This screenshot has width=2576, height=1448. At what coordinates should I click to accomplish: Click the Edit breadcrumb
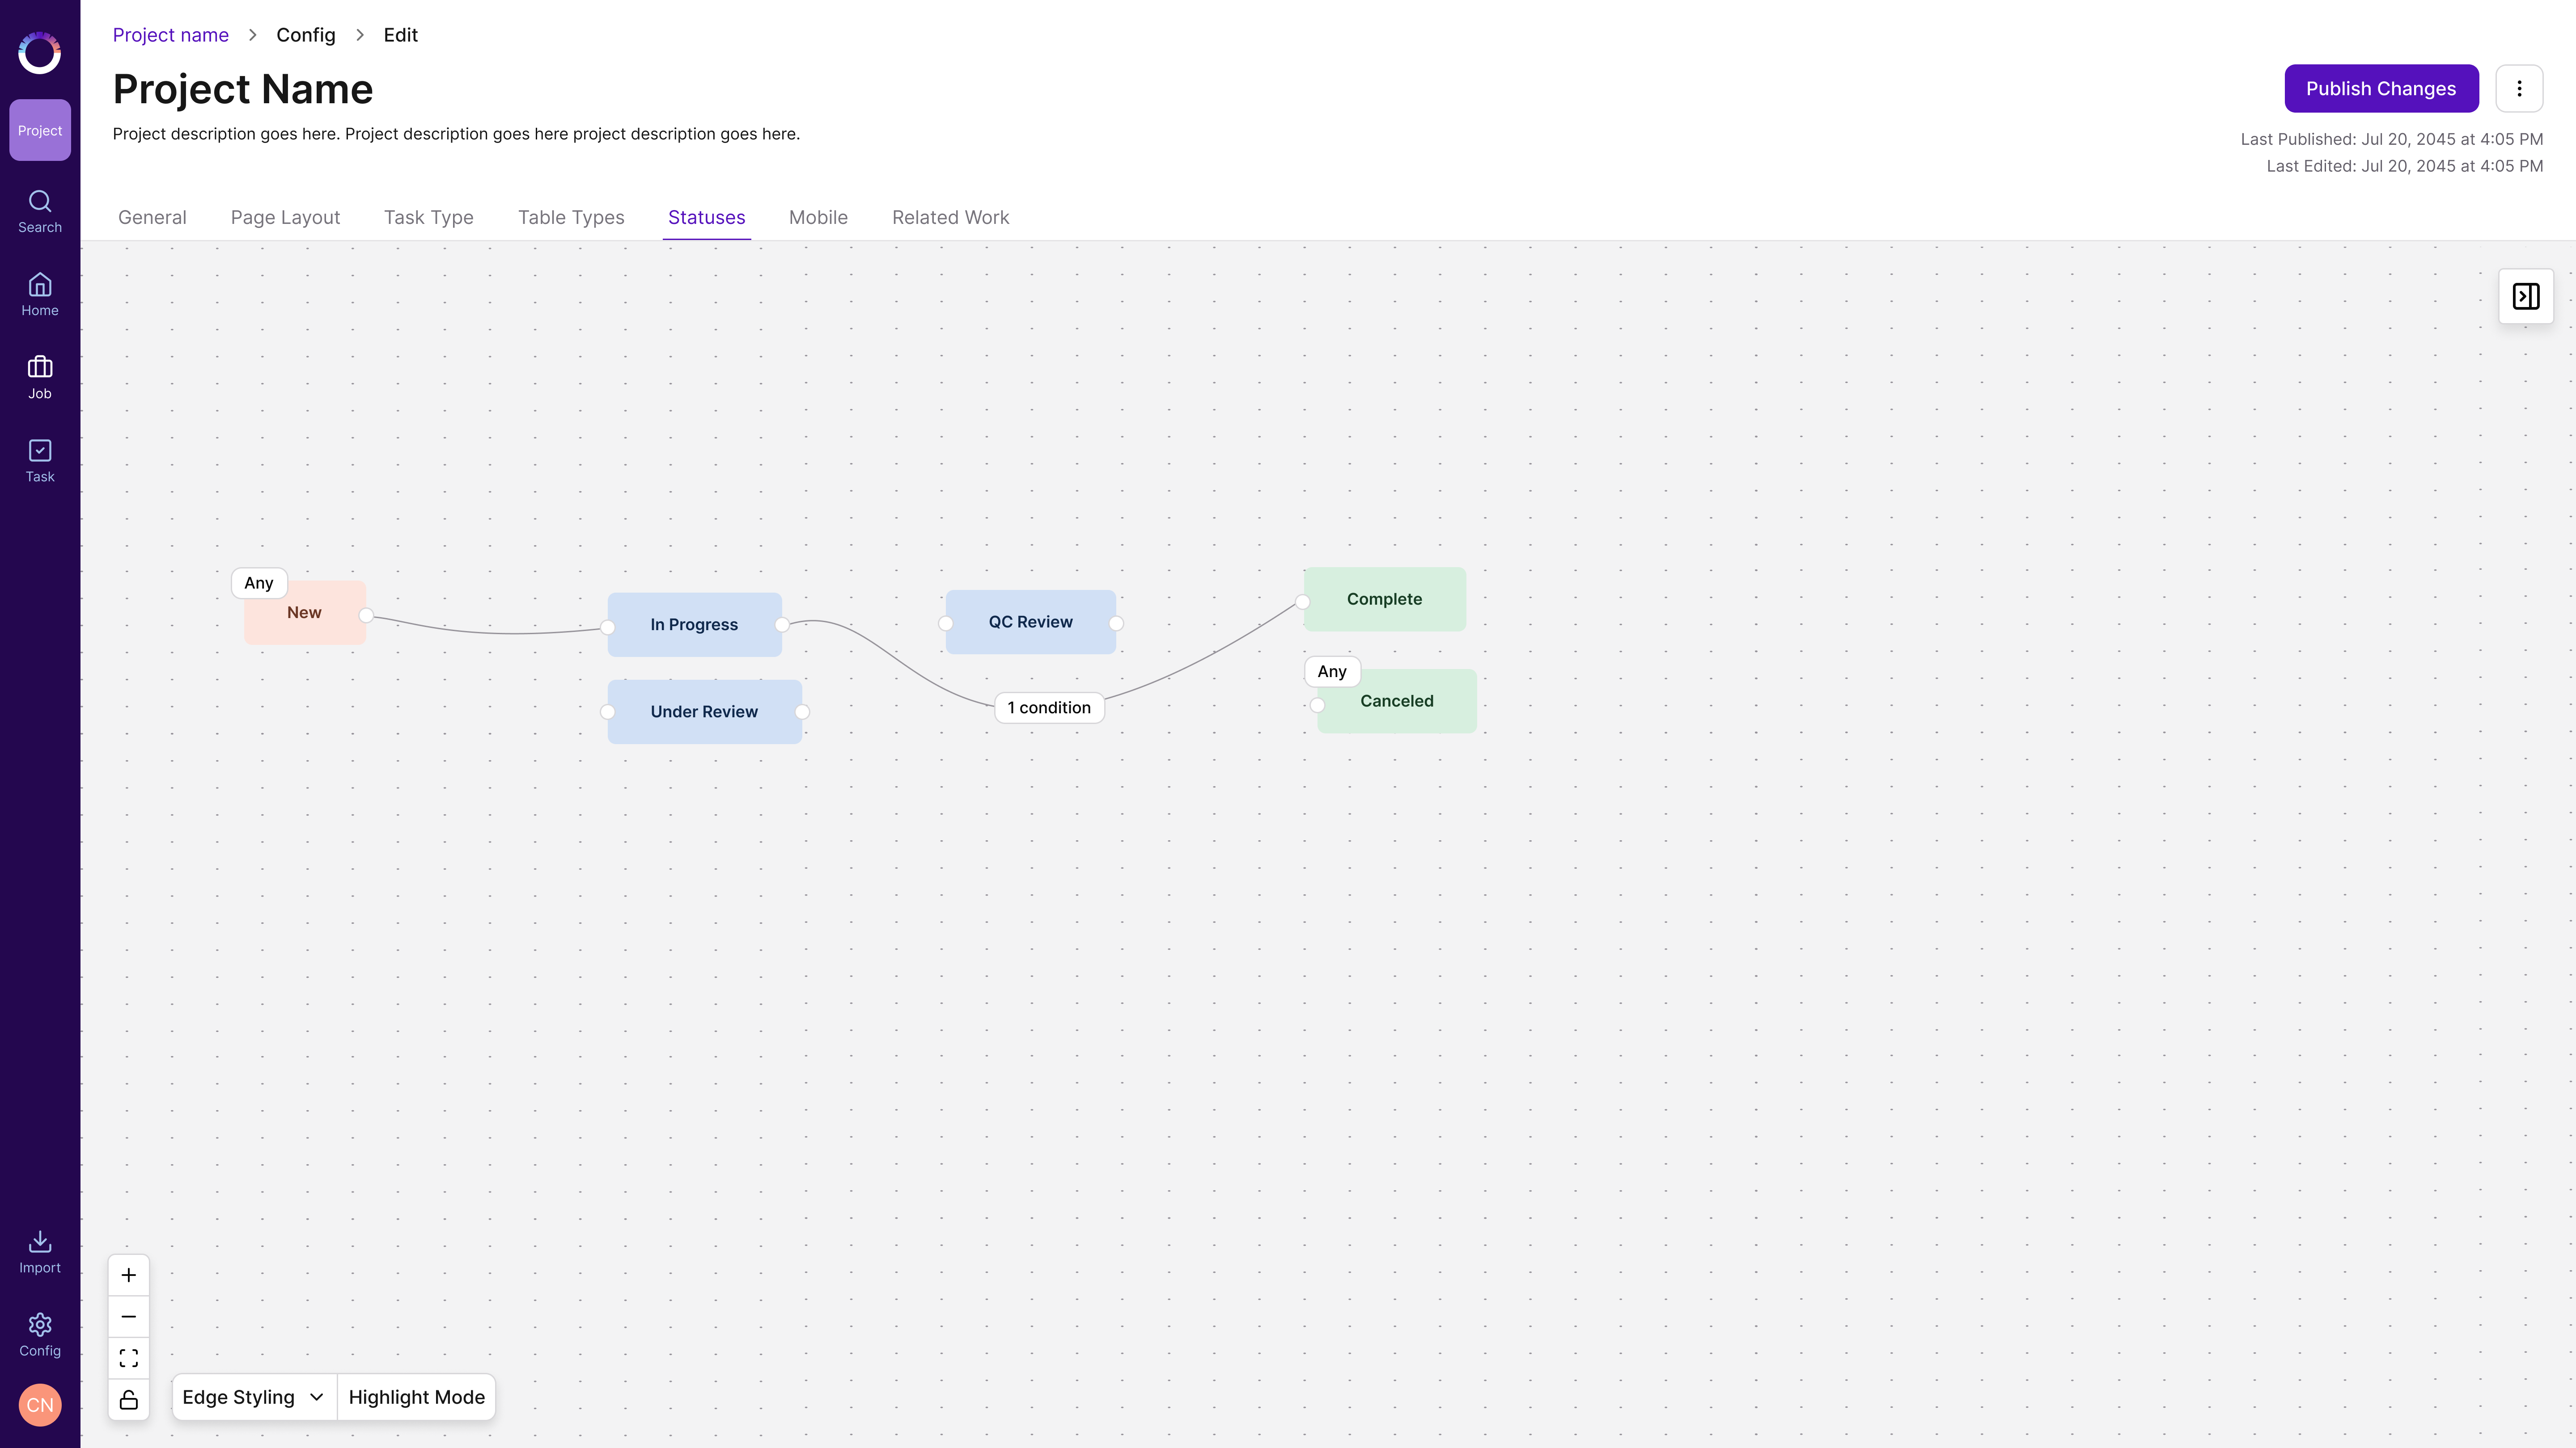coord(401,35)
